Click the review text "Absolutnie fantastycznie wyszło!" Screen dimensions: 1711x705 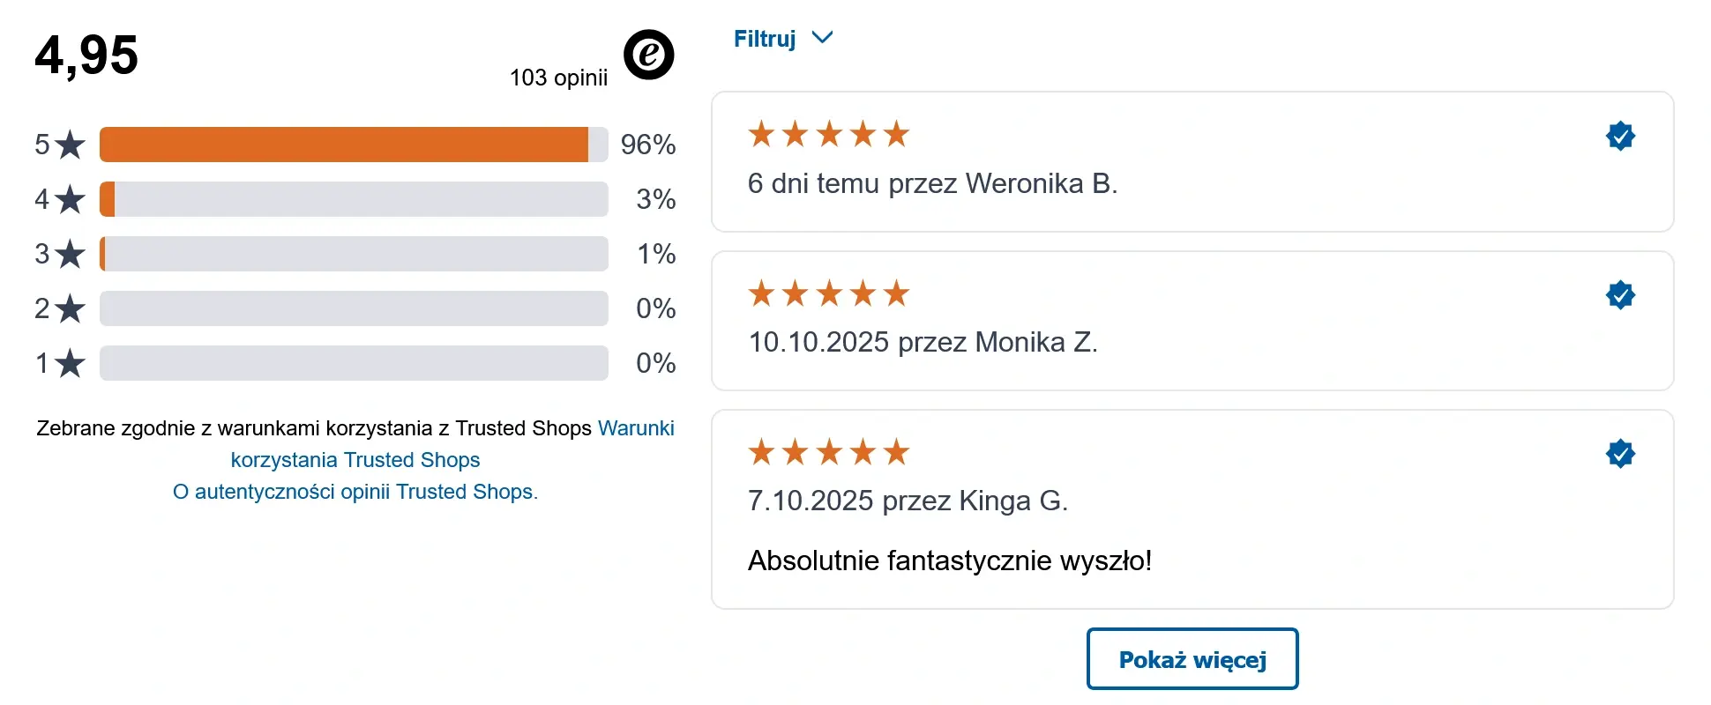point(949,560)
